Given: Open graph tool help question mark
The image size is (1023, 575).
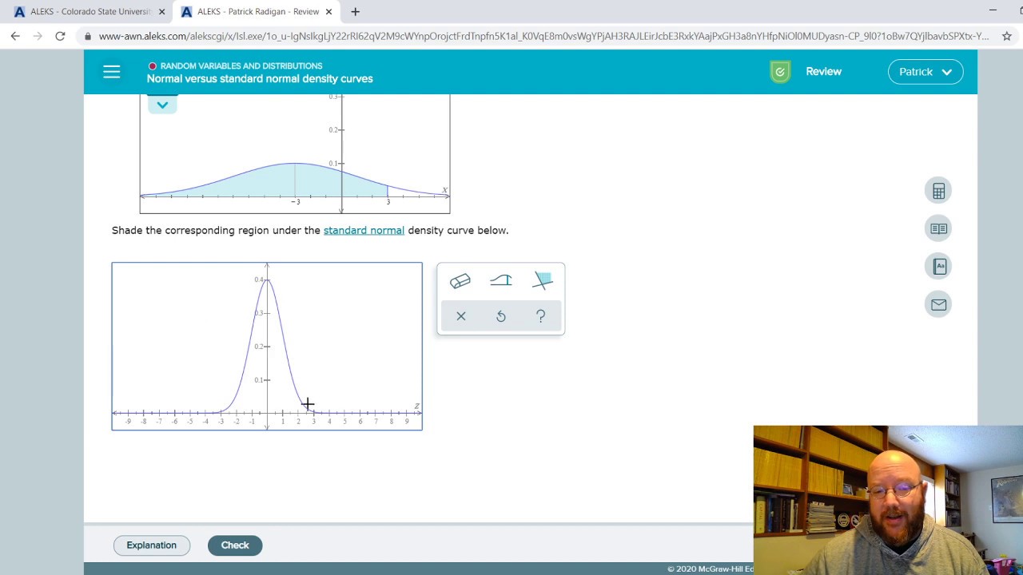Looking at the screenshot, I should [541, 316].
